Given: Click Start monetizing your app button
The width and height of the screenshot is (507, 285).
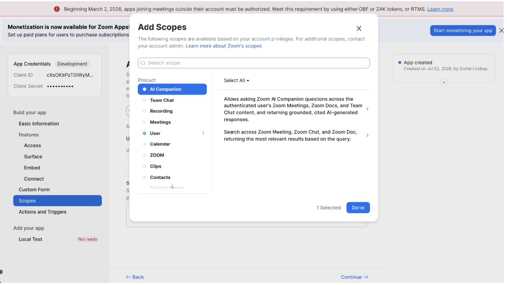Looking at the screenshot, I should (463, 30).
